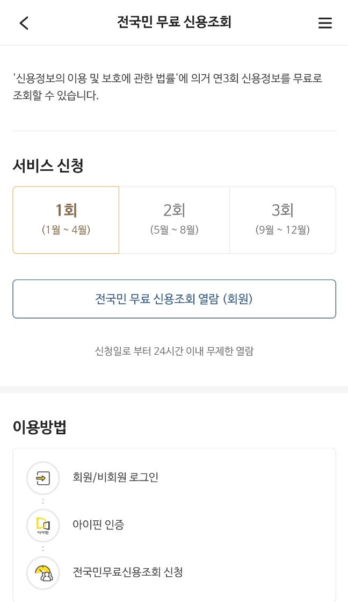Tap the dotted connector below the login icon
348x602 pixels.
(x=43, y=501)
